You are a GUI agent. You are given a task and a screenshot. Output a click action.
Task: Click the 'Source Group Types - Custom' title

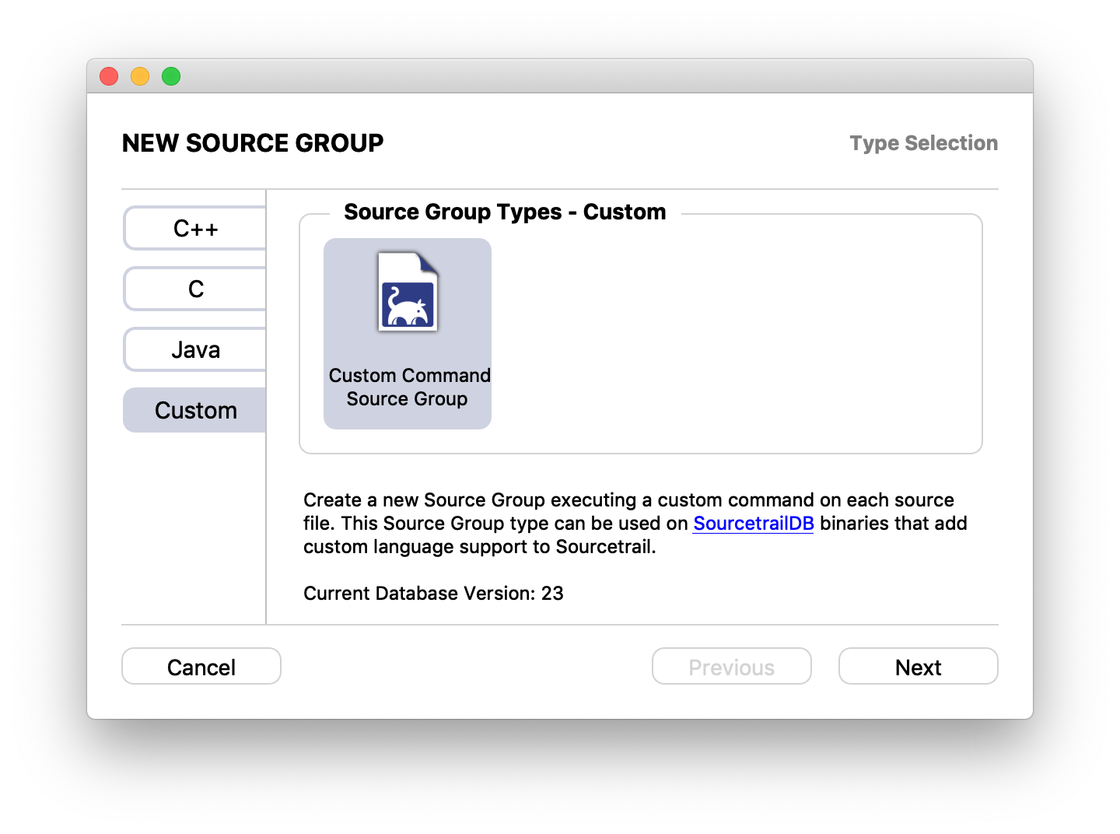[505, 212]
